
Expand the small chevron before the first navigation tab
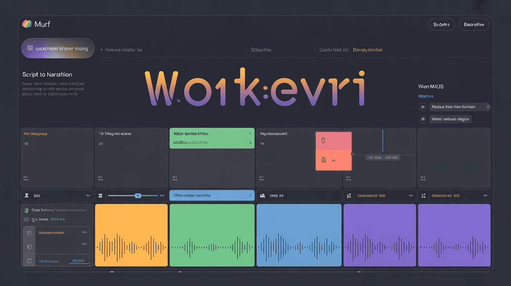pos(102,50)
